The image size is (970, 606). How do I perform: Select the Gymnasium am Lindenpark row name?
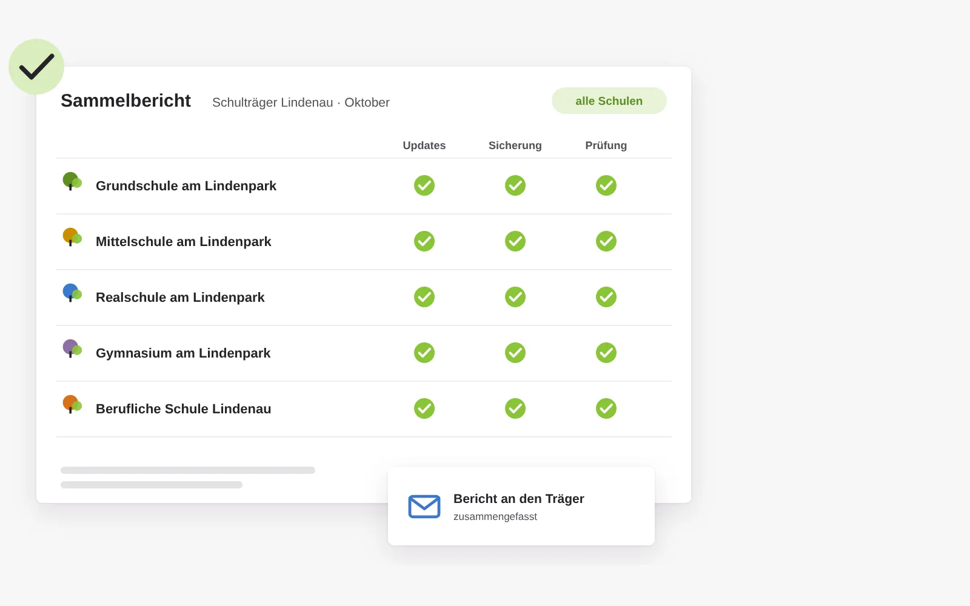183,353
